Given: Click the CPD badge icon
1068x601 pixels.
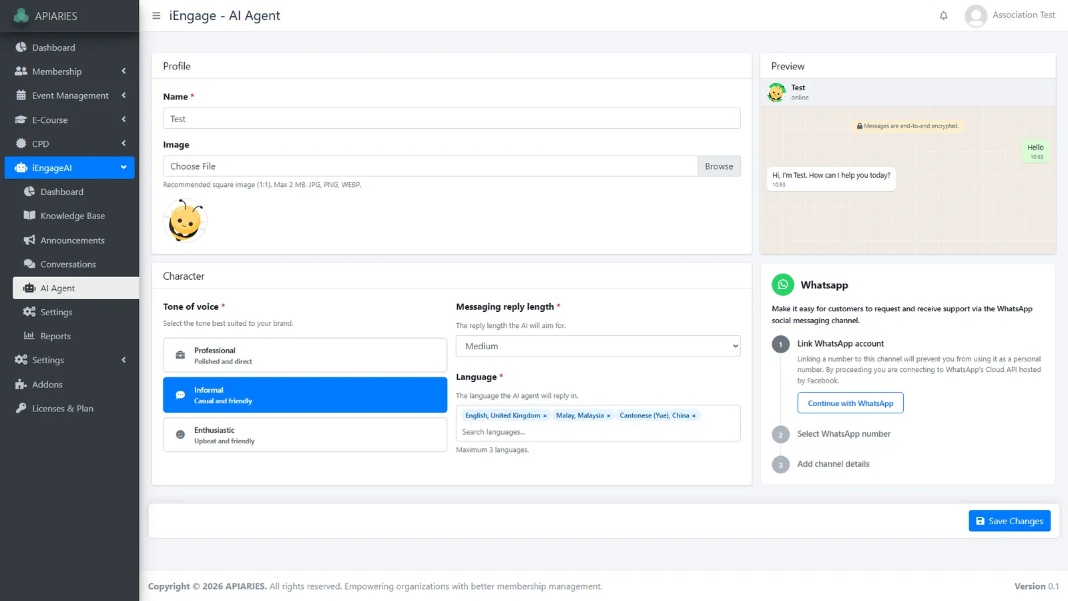Looking at the screenshot, I should coord(21,144).
